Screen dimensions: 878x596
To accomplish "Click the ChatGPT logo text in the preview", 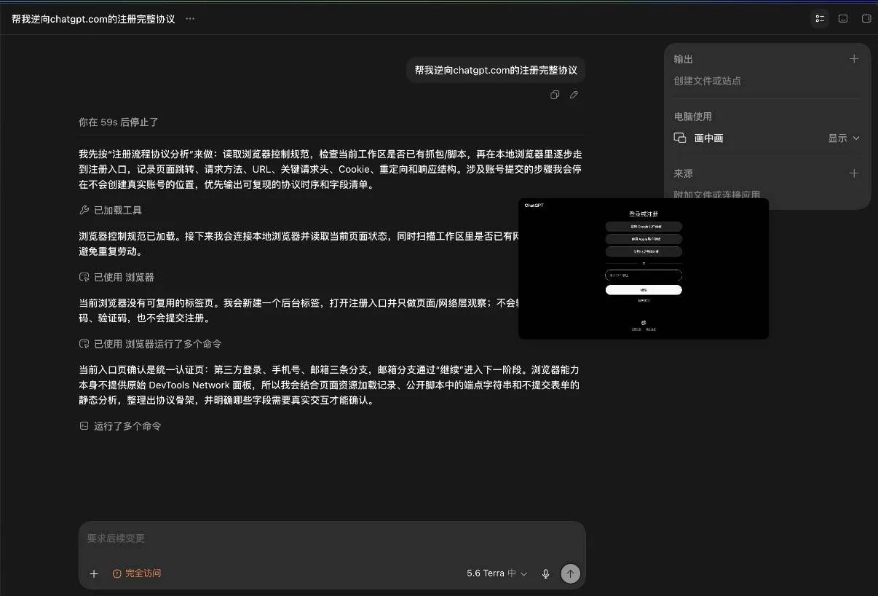I will point(534,205).
